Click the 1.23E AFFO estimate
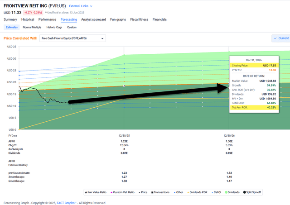Screen dimensions: 290x205 (x=124, y=141)
